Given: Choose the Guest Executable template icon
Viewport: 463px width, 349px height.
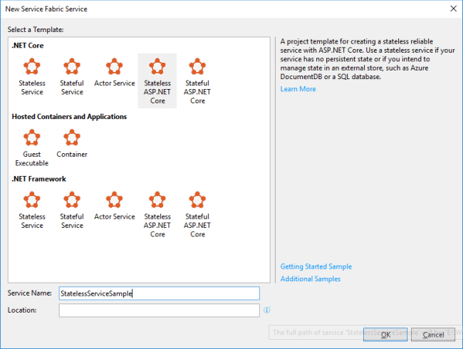Looking at the screenshot, I should click(32, 137).
